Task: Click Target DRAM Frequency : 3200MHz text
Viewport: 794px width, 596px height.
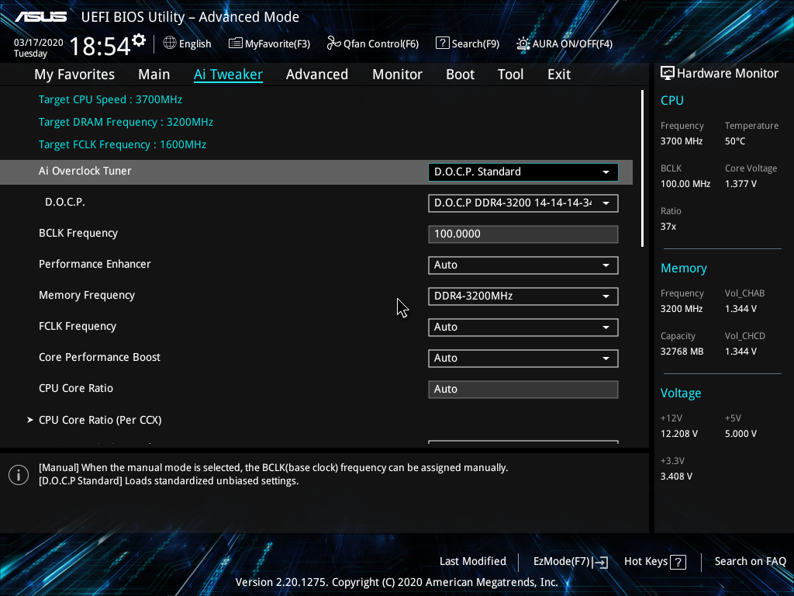Action: (x=126, y=122)
